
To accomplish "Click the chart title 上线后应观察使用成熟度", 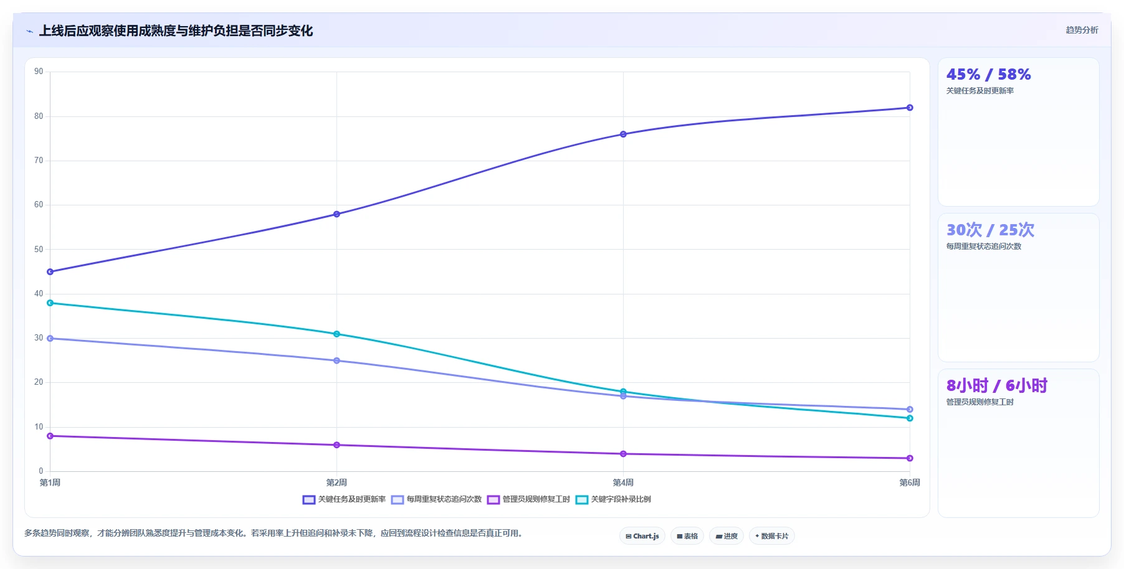I will point(176,31).
